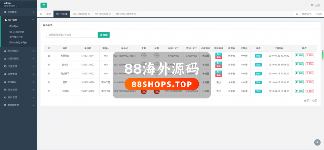Click the ID photo thumbnail 正面 for ID 16
Screen dimensions: 324x150
pos(143,91)
